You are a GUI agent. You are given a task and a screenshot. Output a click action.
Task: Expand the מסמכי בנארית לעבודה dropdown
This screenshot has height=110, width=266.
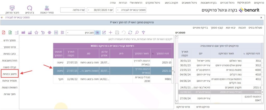tap(118, 10)
